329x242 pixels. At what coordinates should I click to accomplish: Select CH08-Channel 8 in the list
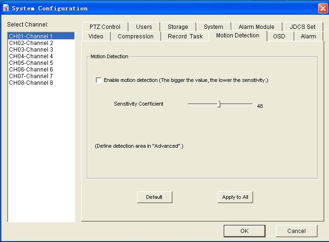(41, 83)
